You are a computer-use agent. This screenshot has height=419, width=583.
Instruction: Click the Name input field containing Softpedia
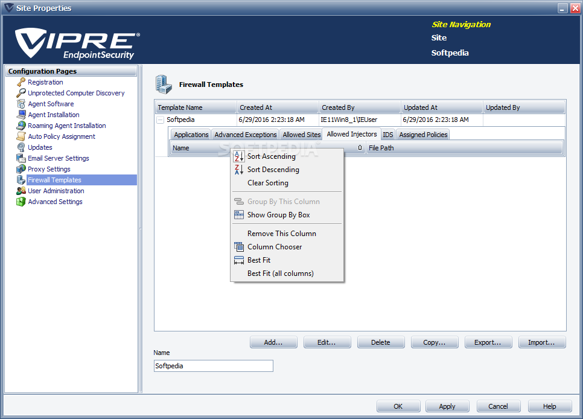tap(214, 366)
